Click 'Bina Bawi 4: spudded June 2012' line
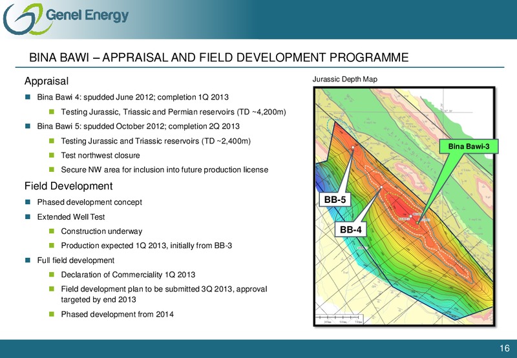 point(132,97)
